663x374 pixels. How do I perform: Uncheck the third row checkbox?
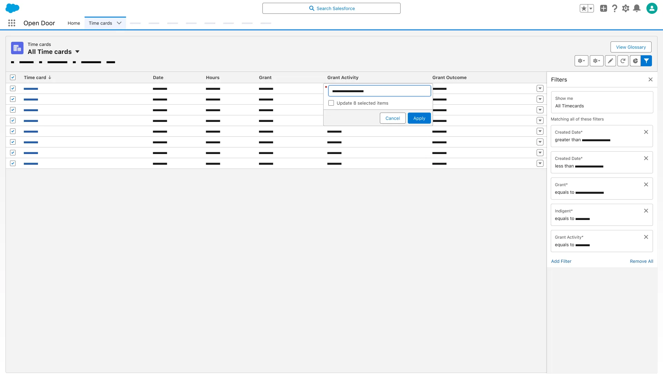click(x=13, y=110)
